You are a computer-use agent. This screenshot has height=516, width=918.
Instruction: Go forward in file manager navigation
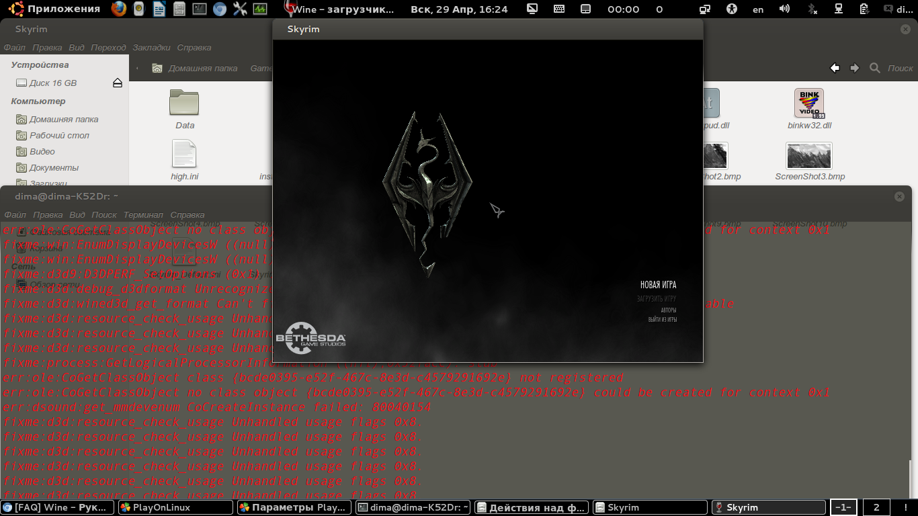tap(855, 68)
